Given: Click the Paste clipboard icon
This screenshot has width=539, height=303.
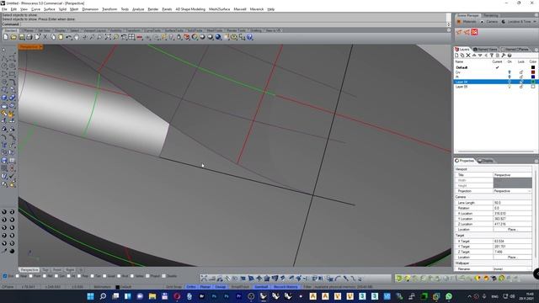Looking at the screenshot, I should [x=61, y=37].
